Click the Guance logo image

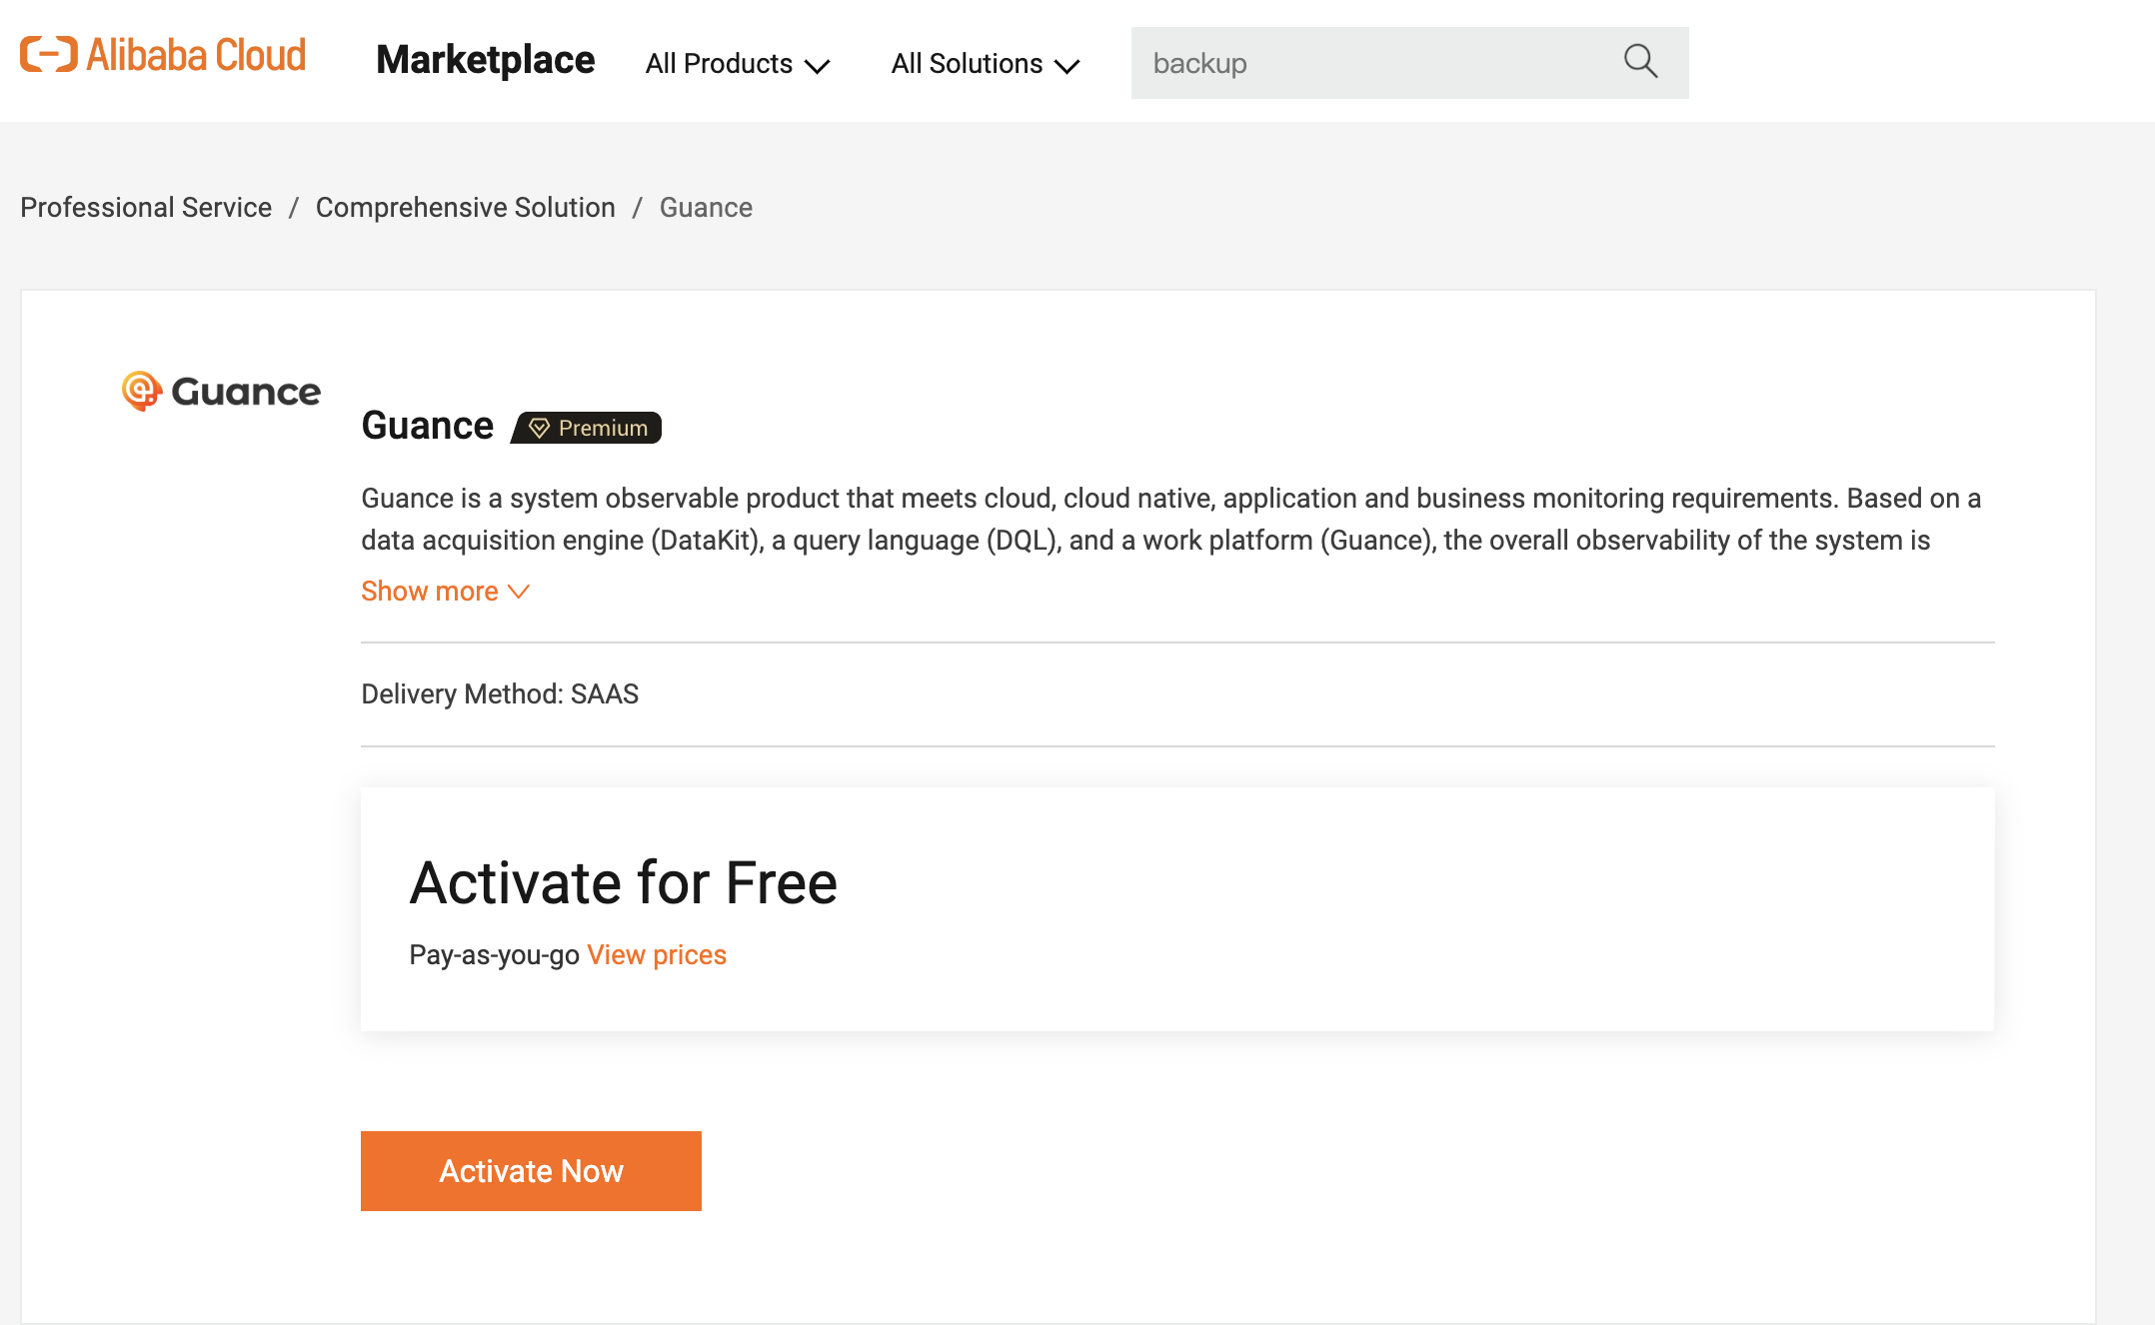point(221,391)
